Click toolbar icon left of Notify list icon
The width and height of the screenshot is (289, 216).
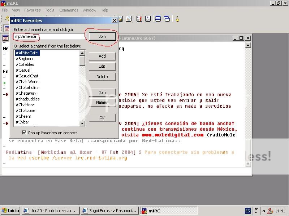click(x=129, y=19)
